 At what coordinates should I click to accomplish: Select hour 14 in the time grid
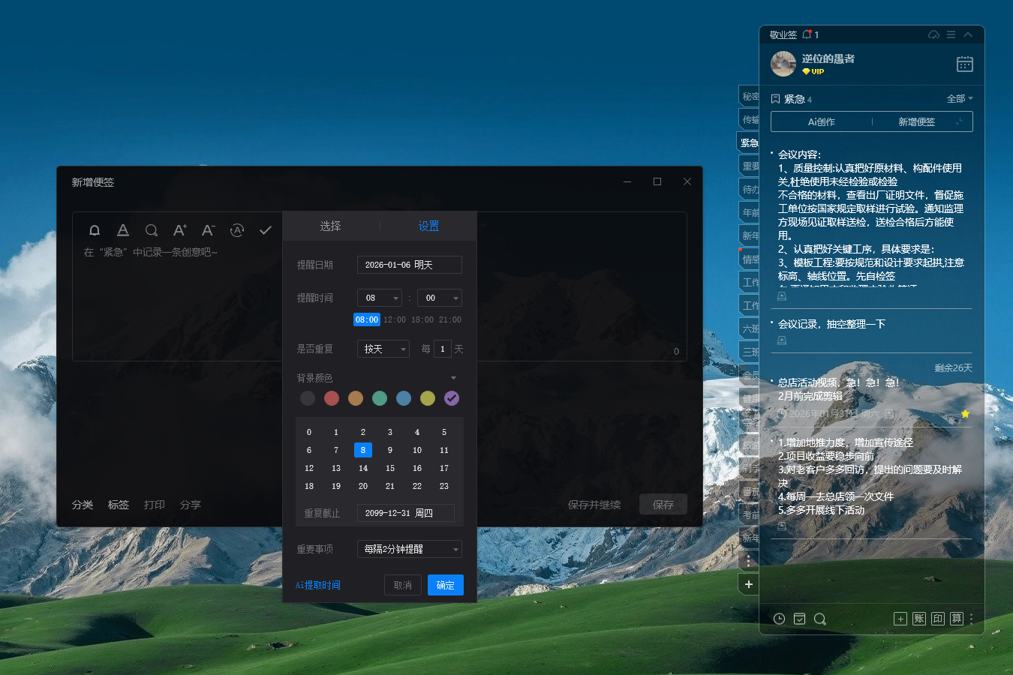[362, 467]
